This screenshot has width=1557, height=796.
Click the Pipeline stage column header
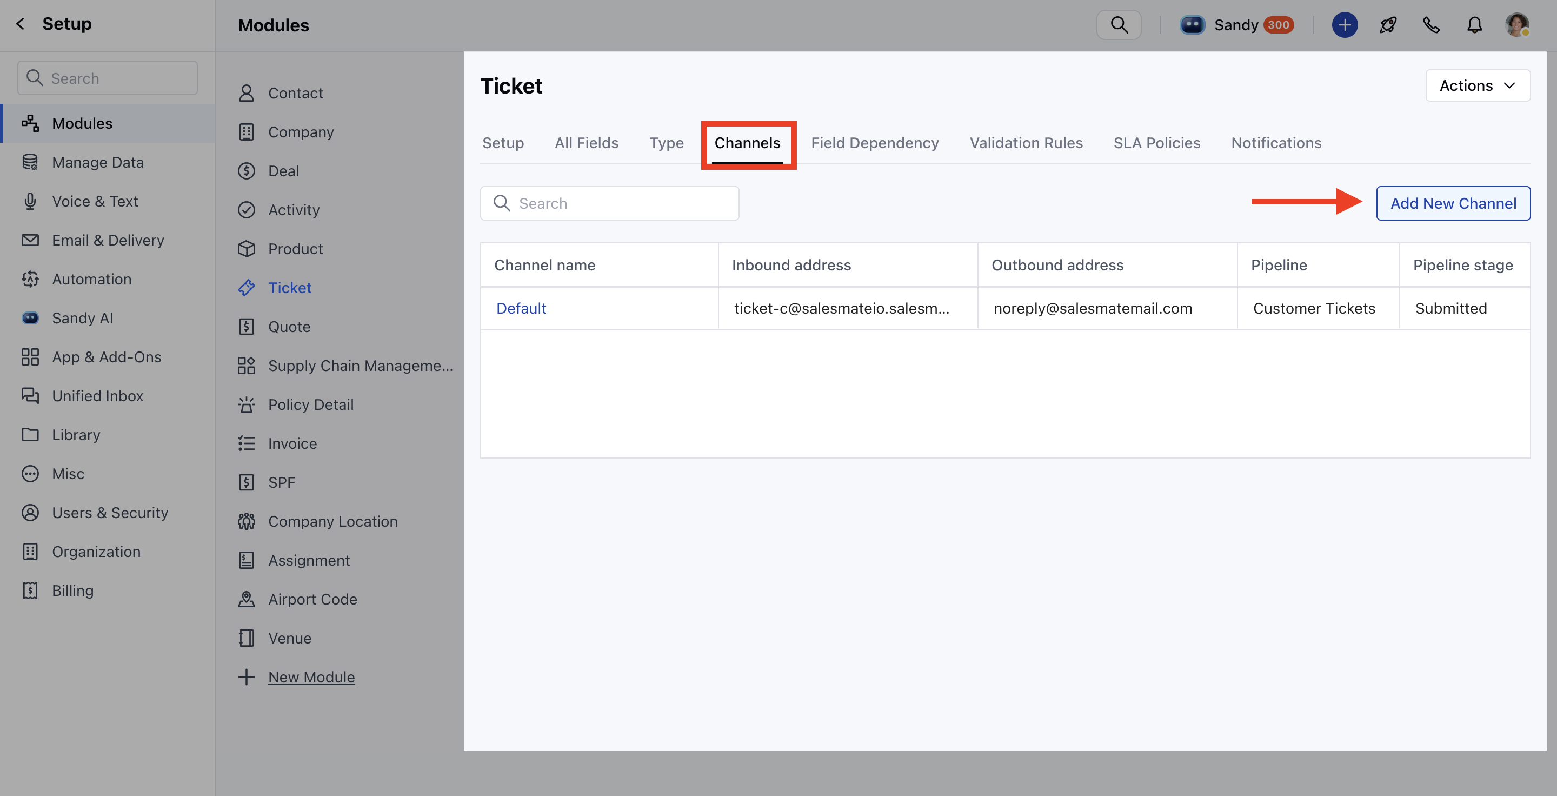(1465, 265)
